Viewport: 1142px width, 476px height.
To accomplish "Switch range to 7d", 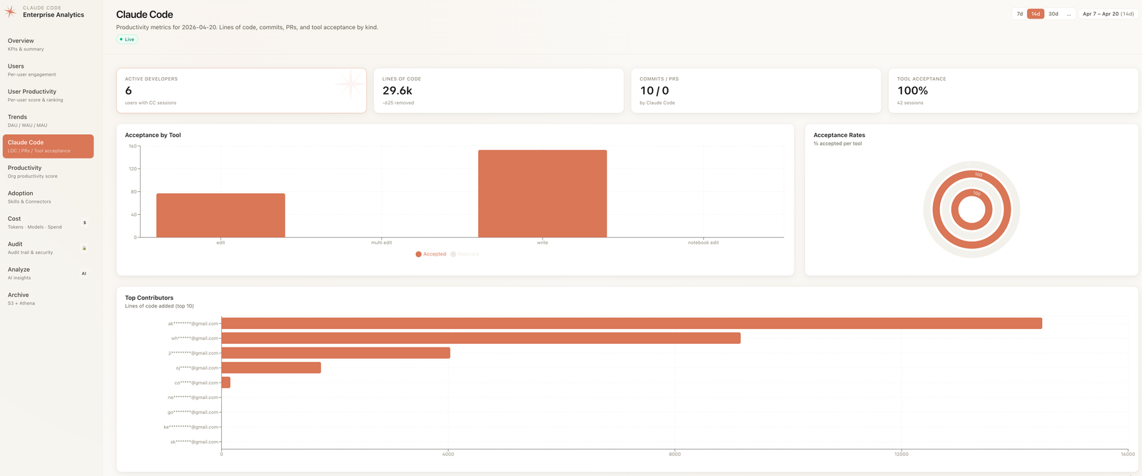I will 1019,14.
